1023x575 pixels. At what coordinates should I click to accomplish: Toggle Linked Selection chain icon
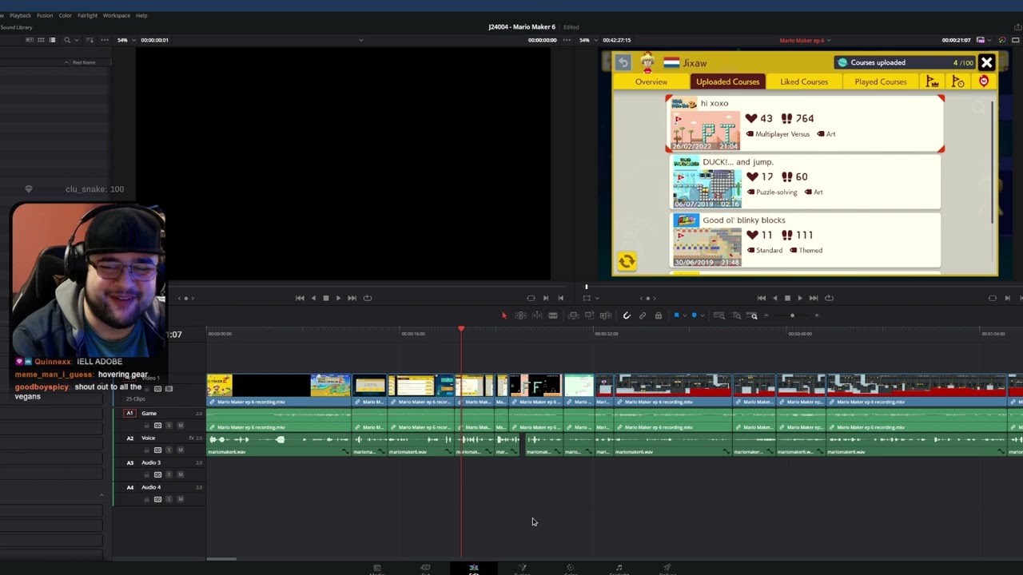[x=643, y=315]
